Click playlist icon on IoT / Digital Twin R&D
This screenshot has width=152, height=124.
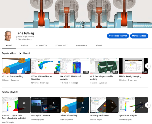pyautogui.click(x=54, y=107)
